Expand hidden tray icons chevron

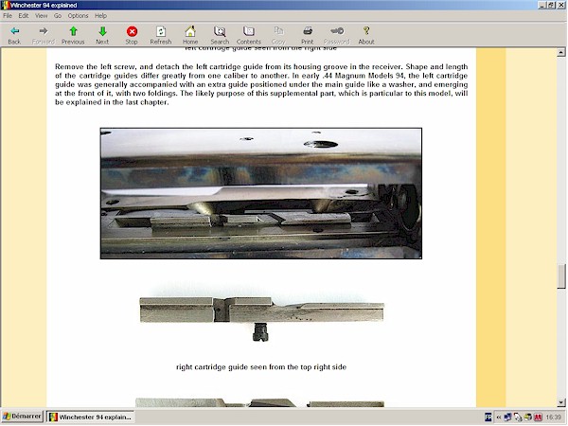click(499, 417)
